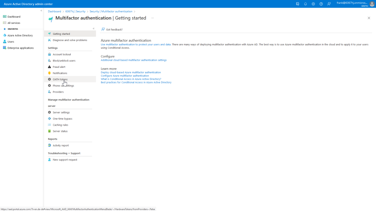
Task: Collapse the left navigation sidebar
Action: coord(41,11)
